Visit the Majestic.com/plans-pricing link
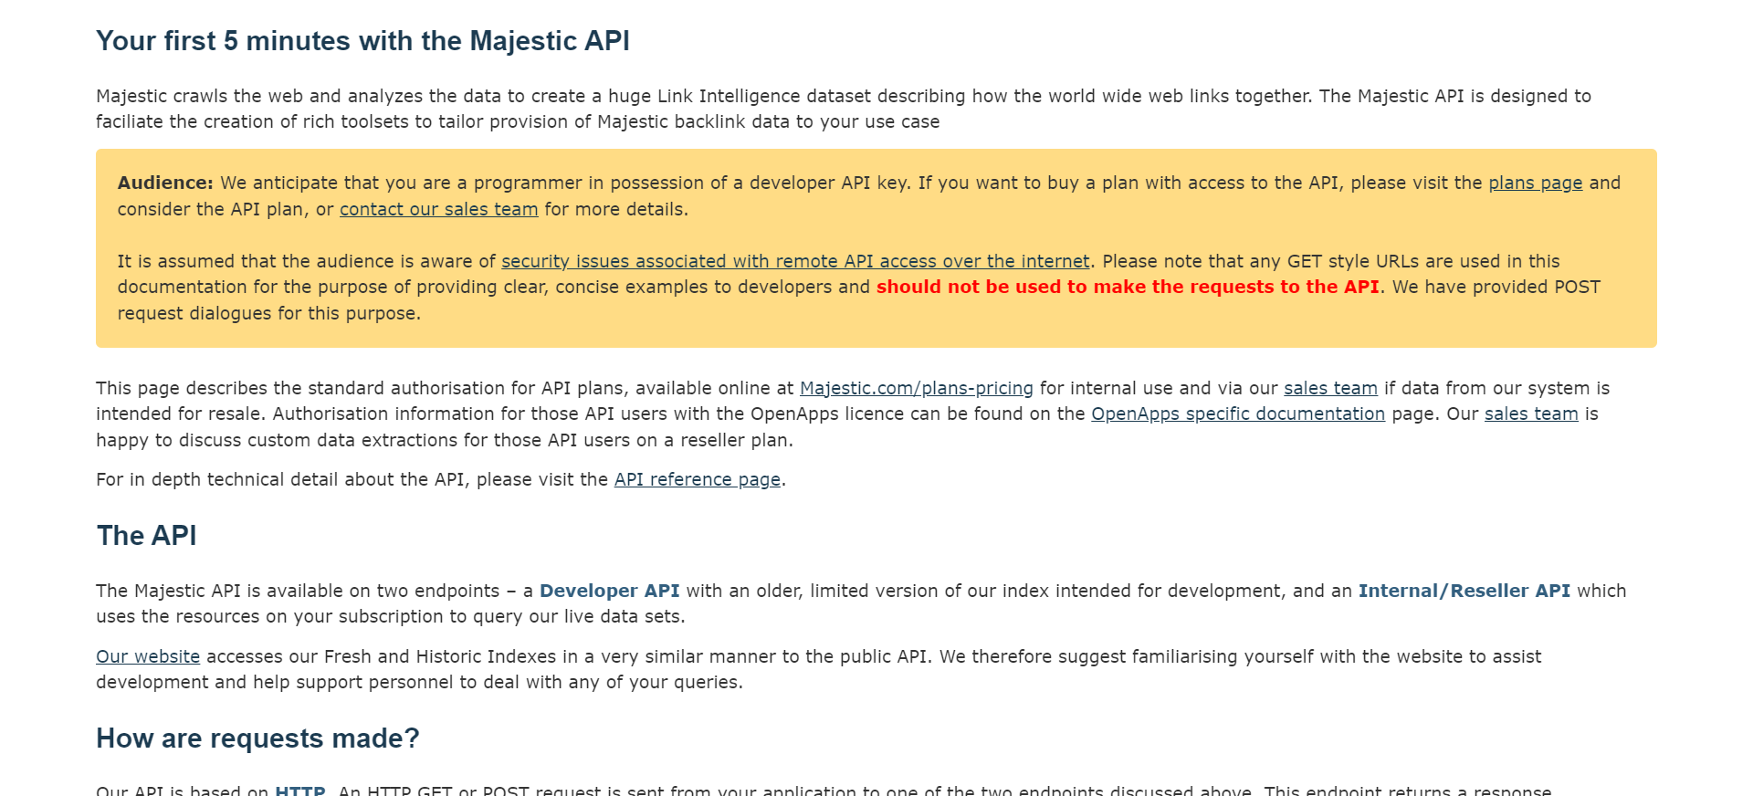Image resolution: width=1753 pixels, height=796 pixels. coord(916,388)
